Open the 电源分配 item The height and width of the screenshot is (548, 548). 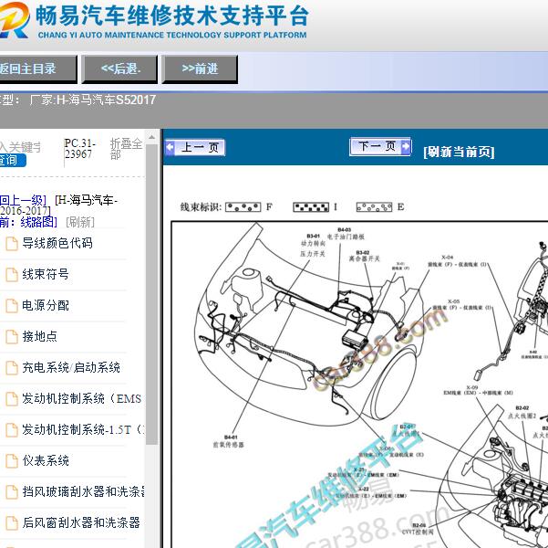pyautogui.click(x=46, y=305)
